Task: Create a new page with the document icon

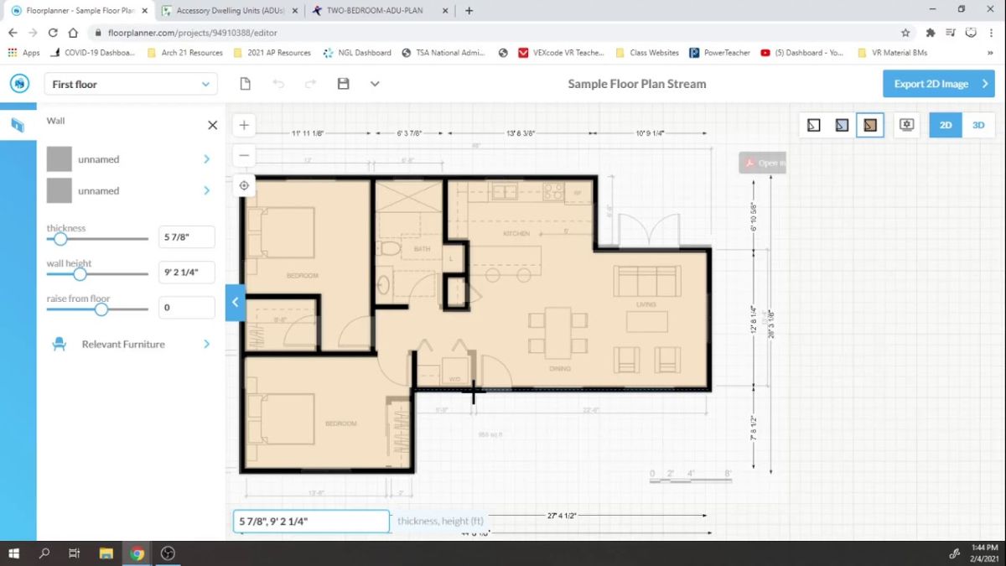Action: pyautogui.click(x=244, y=83)
